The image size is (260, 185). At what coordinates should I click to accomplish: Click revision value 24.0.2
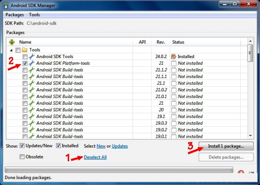pos(161,57)
